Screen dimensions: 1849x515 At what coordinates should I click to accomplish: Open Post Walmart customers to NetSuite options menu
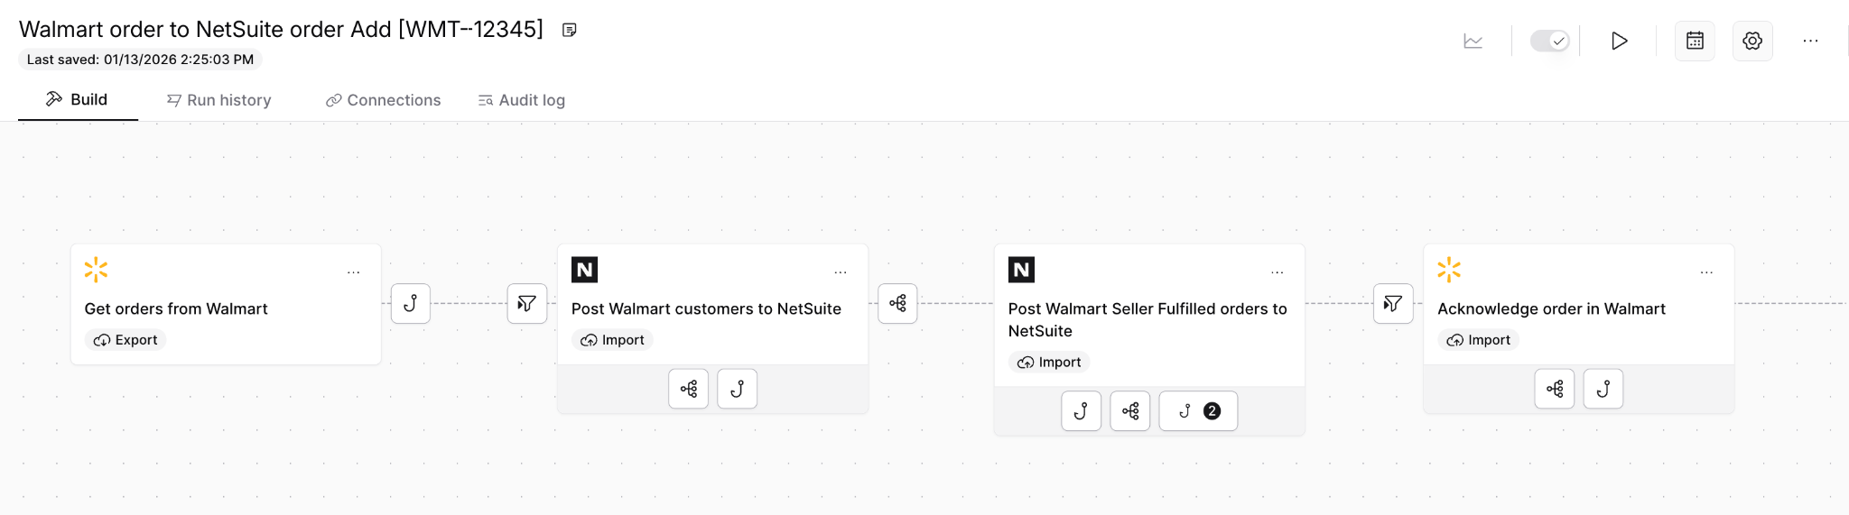[x=841, y=271]
